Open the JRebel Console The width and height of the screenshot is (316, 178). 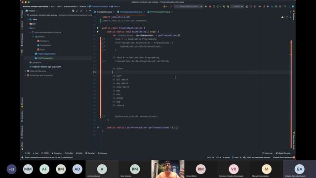(283, 153)
